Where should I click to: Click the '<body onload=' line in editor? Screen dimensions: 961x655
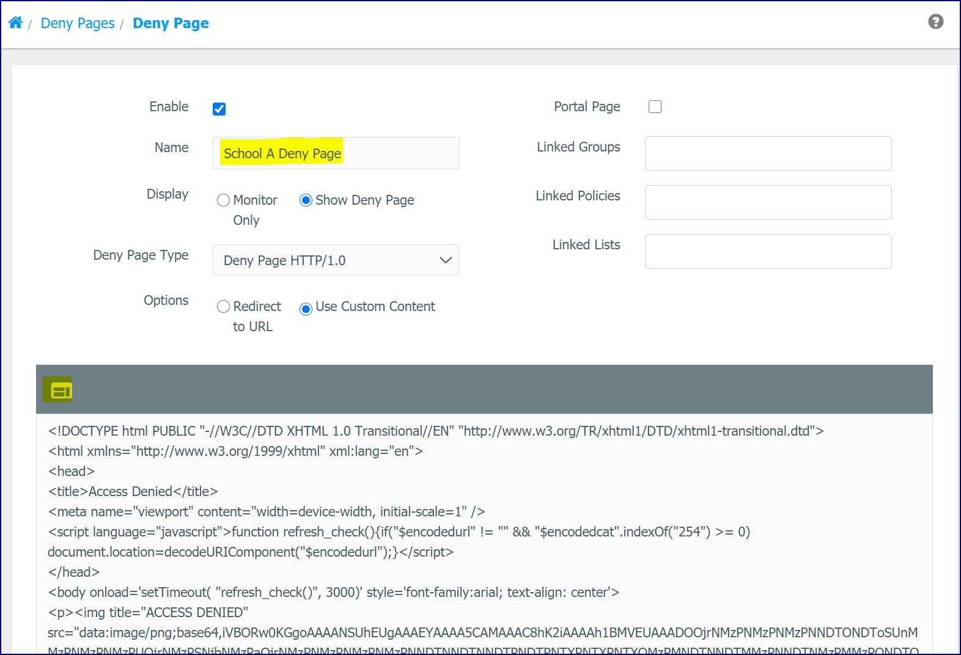[x=333, y=592]
